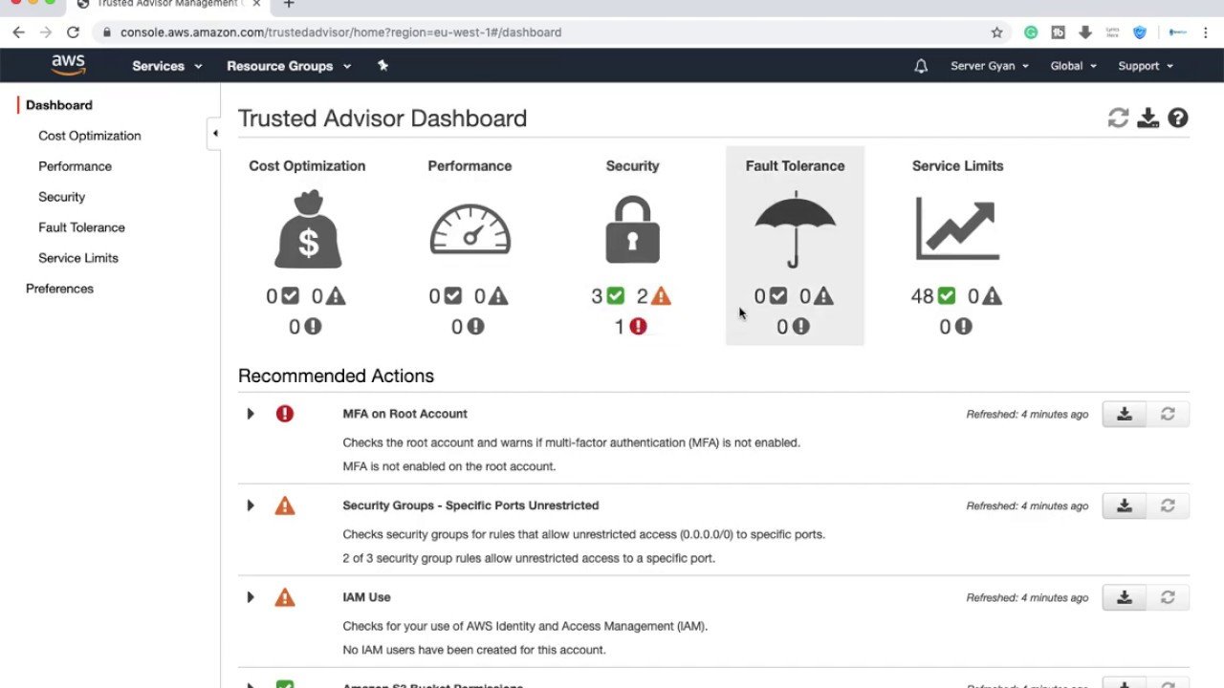The width and height of the screenshot is (1224, 688).
Task: Select the Security padlock icon
Action: click(632, 229)
